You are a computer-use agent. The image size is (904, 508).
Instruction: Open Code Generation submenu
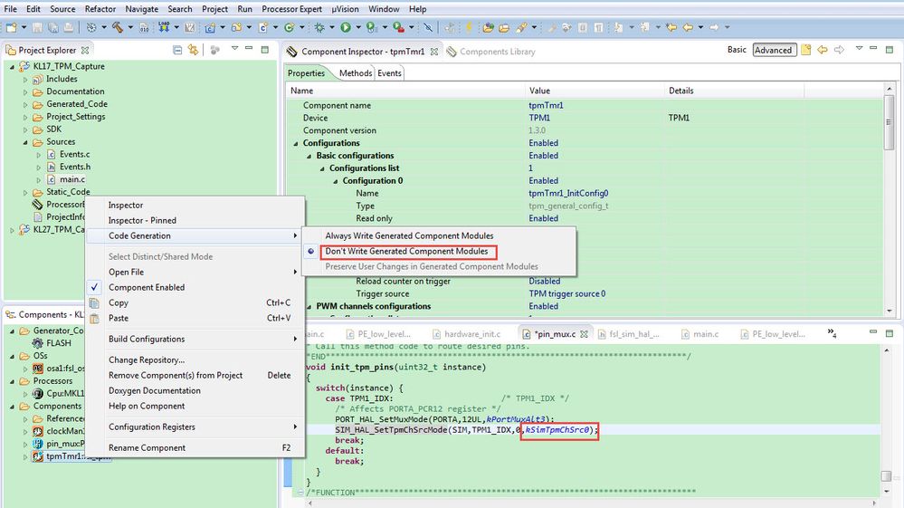click(x=195, y=235)
